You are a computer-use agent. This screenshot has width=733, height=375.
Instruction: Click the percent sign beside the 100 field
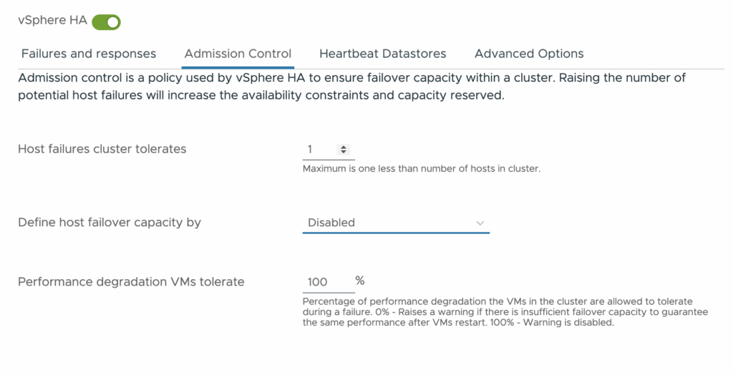(360, 281)
